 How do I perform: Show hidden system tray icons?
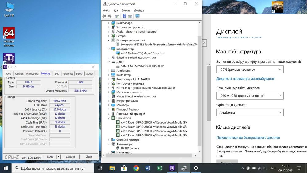pos(242,168)
